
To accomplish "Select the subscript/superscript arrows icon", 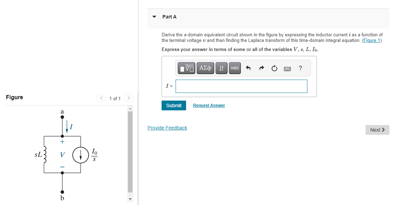I will [221, 68].
